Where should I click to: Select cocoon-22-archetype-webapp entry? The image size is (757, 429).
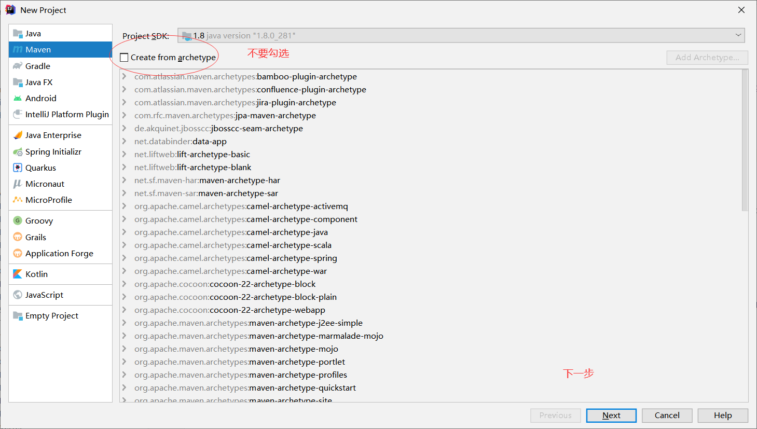[230, 310]
